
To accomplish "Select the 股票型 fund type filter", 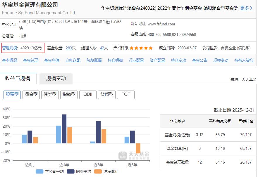I will (x=12, y=94).
